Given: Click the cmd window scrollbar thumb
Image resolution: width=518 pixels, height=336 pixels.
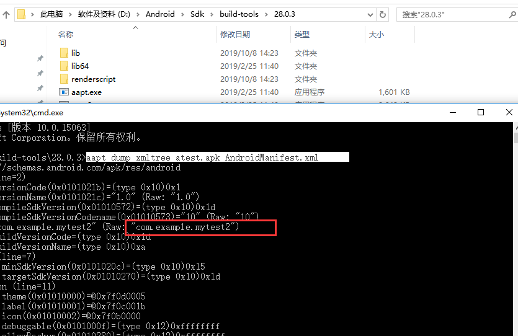Looking at the screenshot, I should [x=516, y=138].
